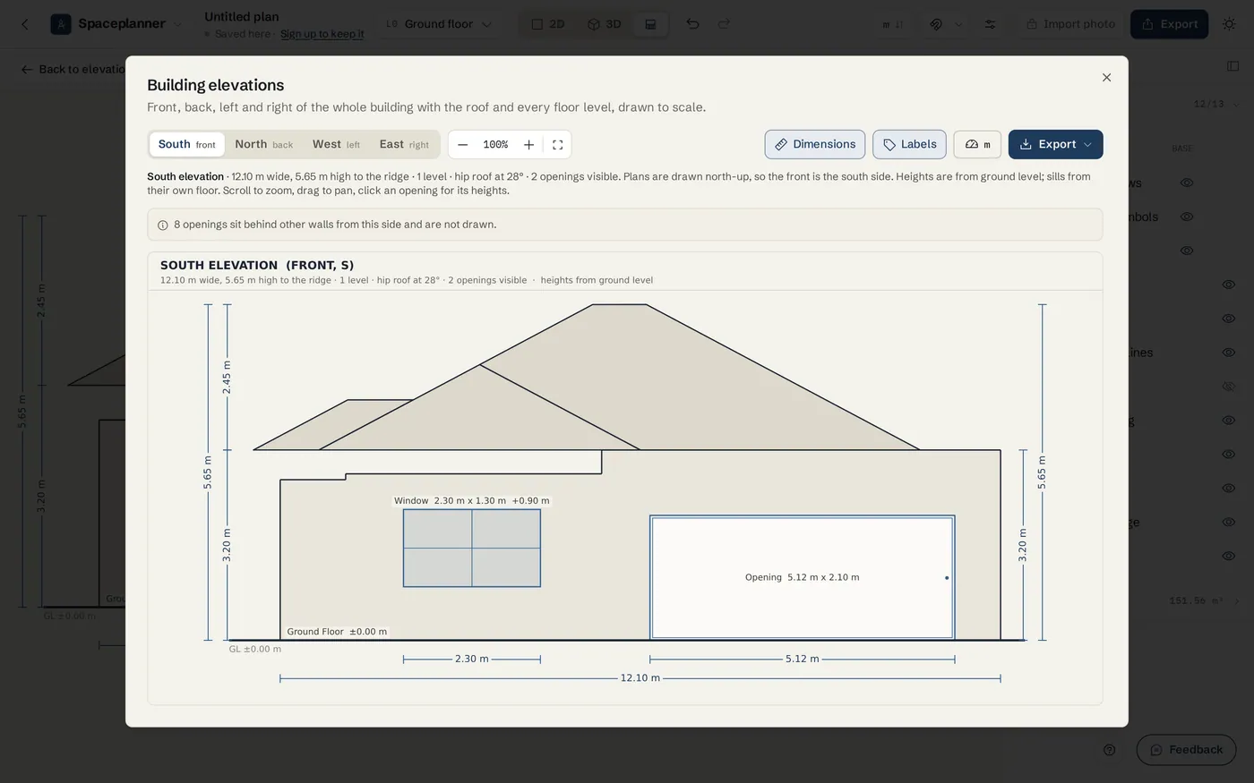This screenshot has width=1254, height=783.
Task: Select the window in the south elevation drawing
Action: [472, 549]
